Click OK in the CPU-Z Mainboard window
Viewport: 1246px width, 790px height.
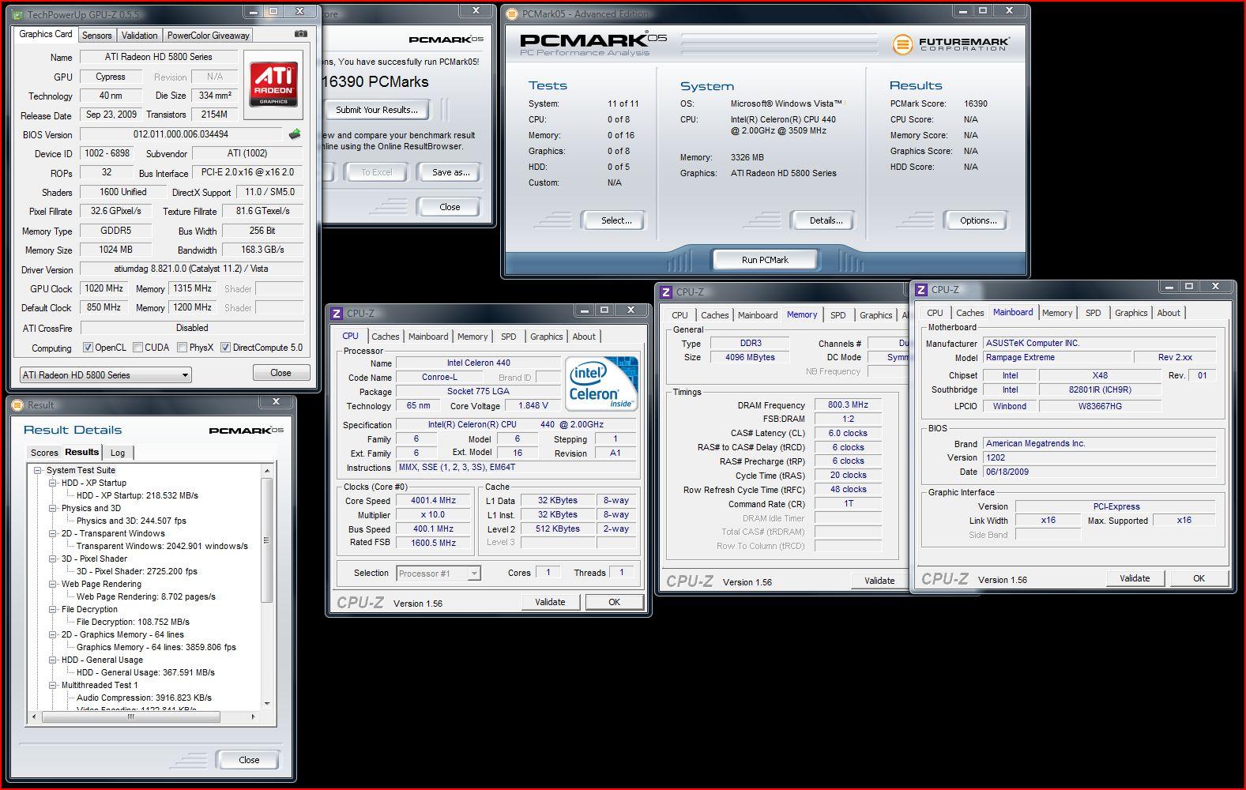pyautogui.click(x=1199, y=578)
